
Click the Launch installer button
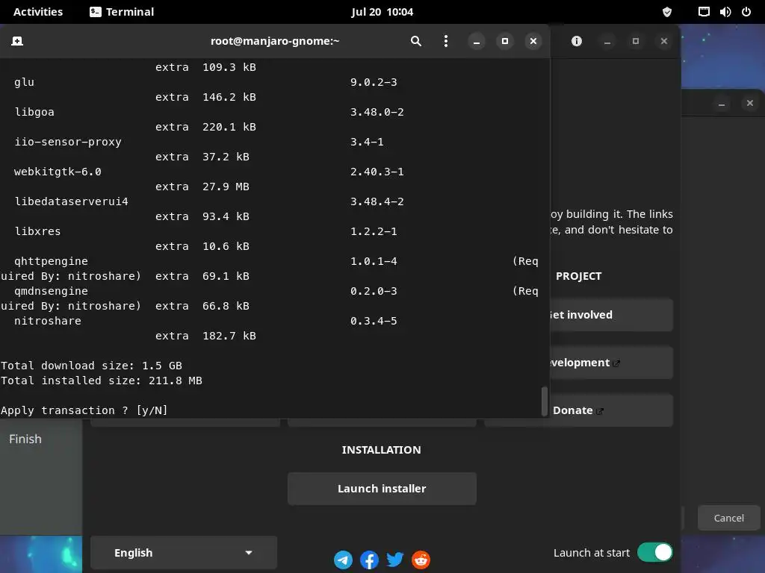coord(382,489)
